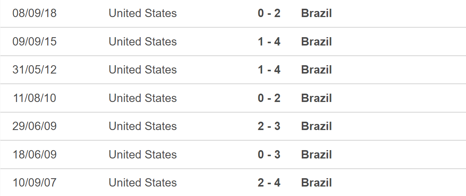Screen dimensions: 466x196
Task: Click the 0 - 2 score from 11/08/10
Action: coord(269,98)
